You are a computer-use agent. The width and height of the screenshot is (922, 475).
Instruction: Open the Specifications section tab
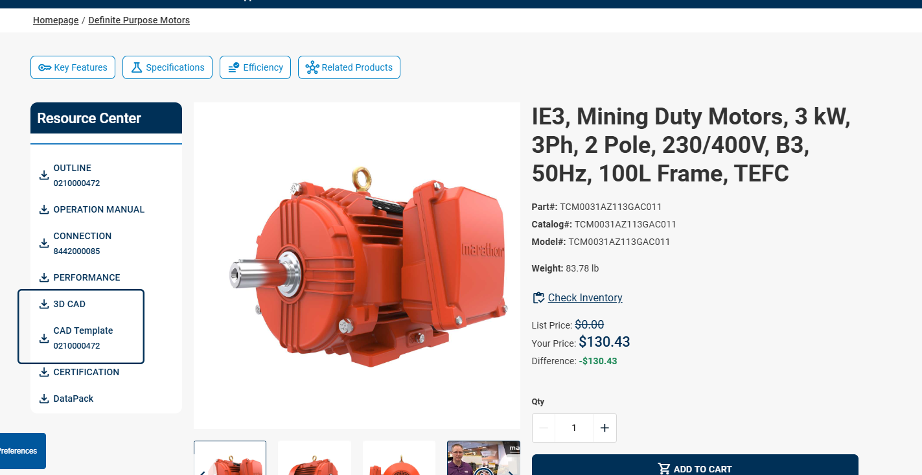pyautogui.click(x=167, y=67)
